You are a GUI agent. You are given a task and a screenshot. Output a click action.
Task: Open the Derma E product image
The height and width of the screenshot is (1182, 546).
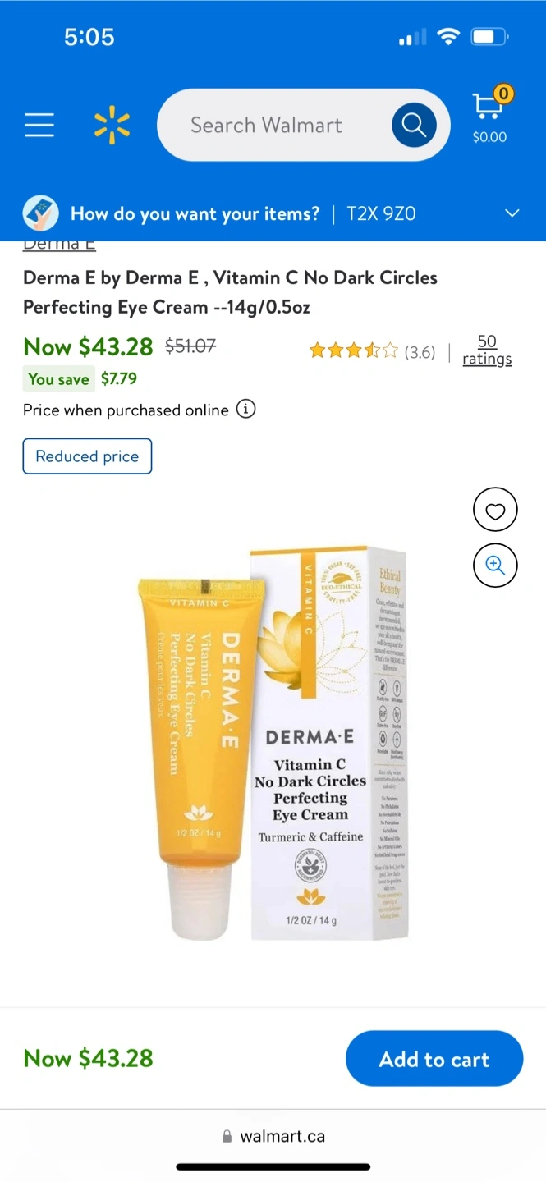click(273, 741)
